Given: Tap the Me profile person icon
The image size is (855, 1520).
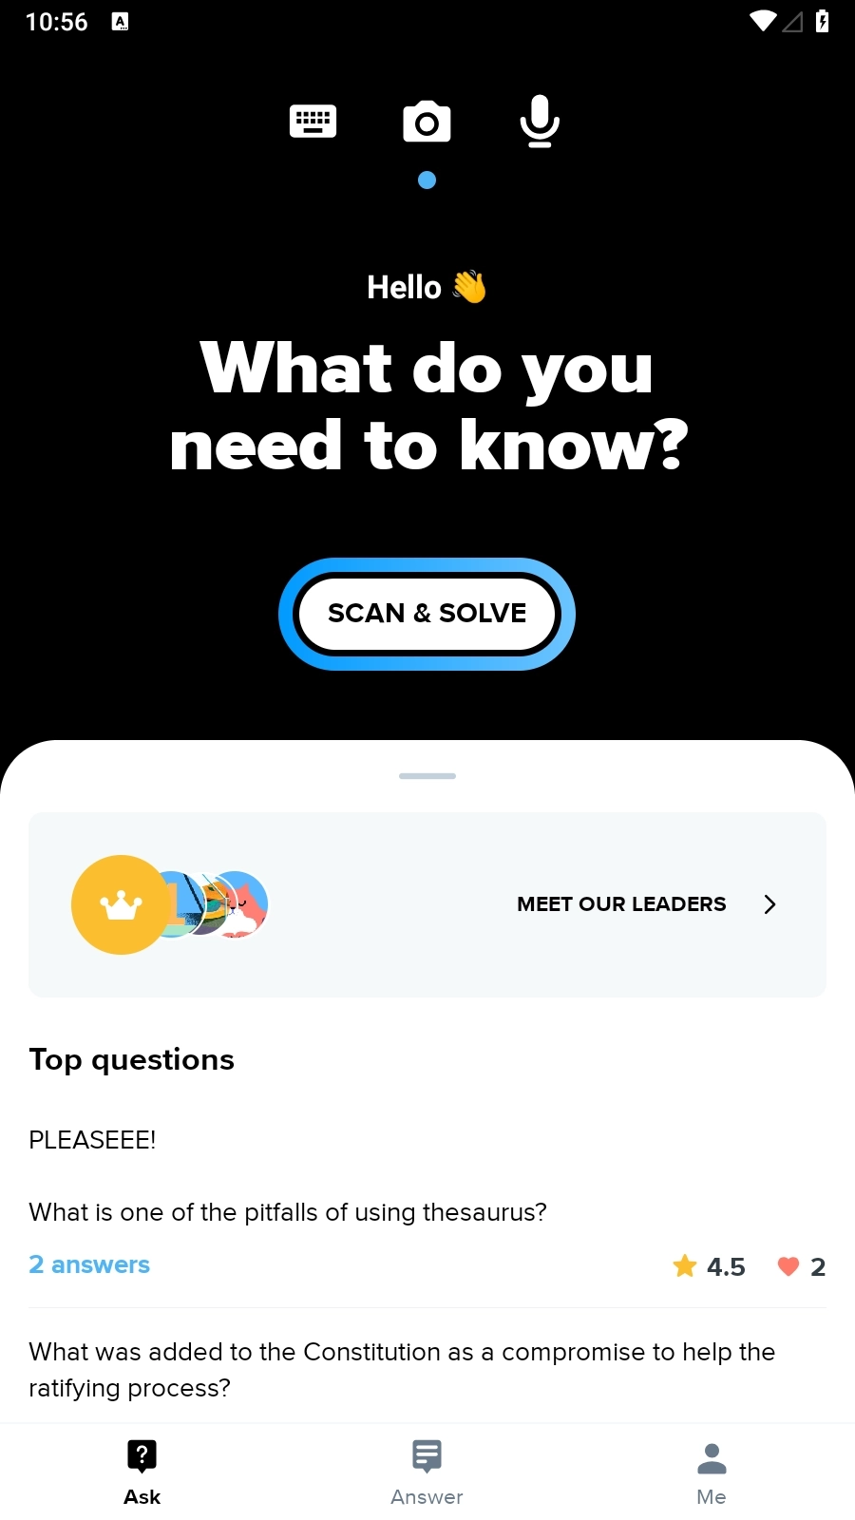Looking at the screenshot, I should pos(712,1458).
